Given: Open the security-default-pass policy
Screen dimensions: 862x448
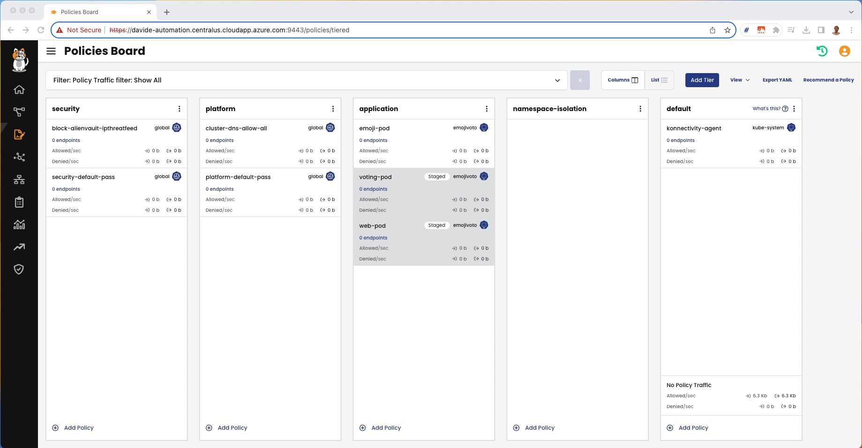Looking at the screenshot, I should (83, 177).
